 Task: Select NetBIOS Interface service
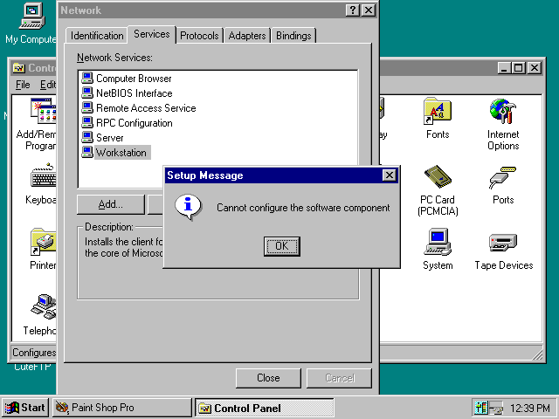pos(134,93)
